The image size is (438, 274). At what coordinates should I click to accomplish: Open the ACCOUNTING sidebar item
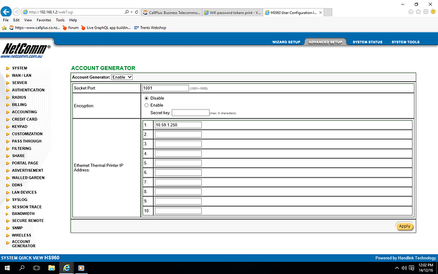tap(24, 112)
